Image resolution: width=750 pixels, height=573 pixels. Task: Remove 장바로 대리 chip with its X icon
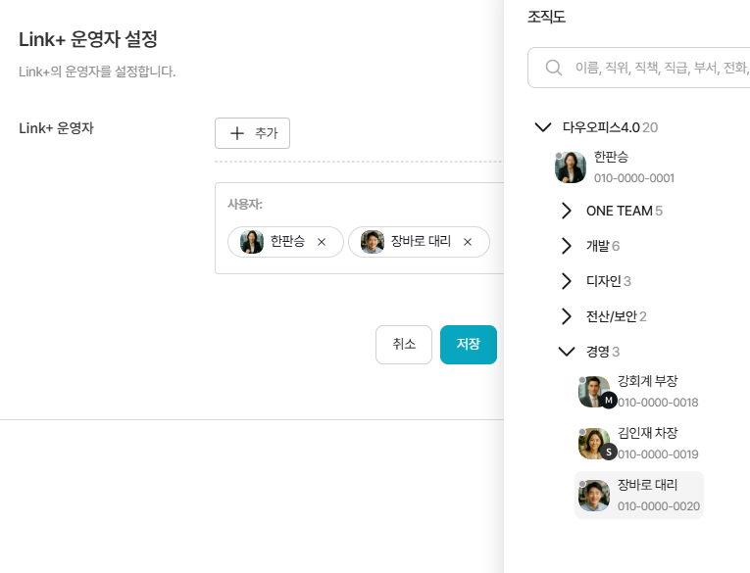[468, 242]
